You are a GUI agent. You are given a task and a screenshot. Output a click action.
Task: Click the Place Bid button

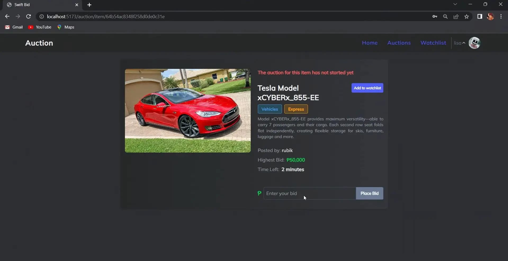370,193
